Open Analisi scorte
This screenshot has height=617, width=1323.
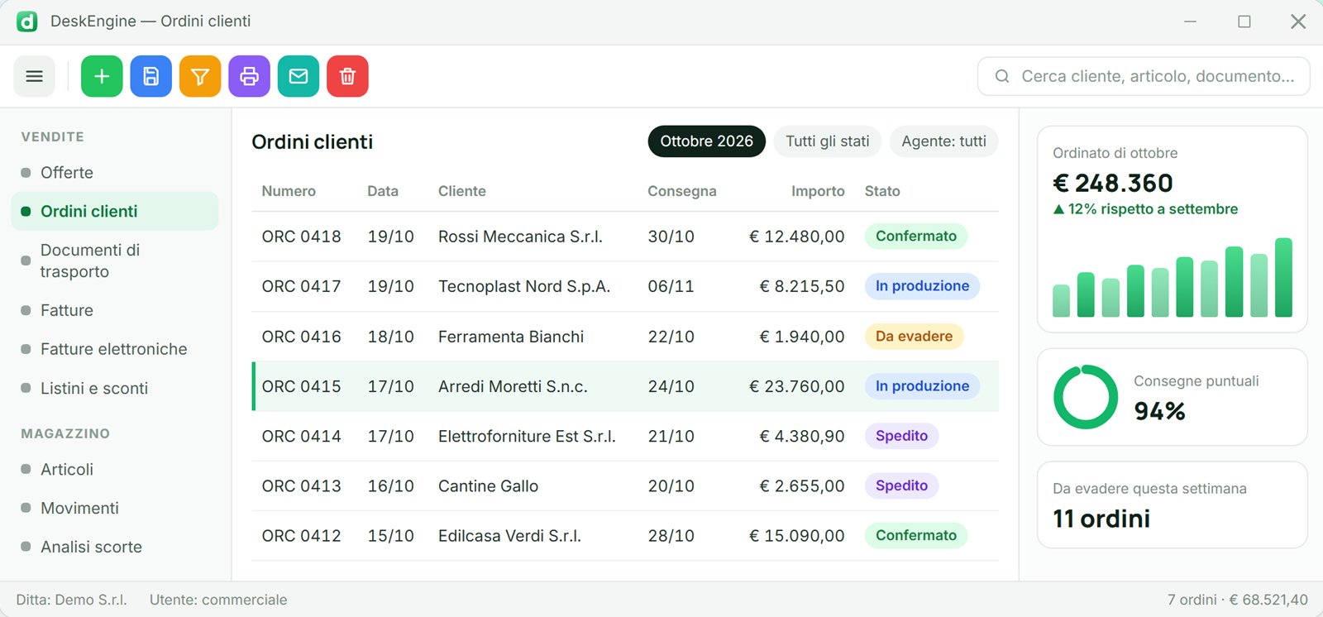coord(115,547)
